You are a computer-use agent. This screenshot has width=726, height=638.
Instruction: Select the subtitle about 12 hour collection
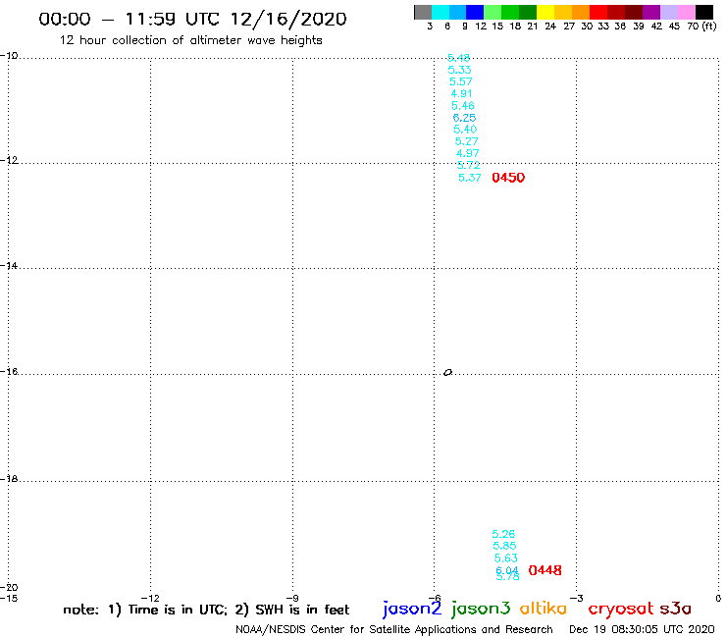pos(190,41)
